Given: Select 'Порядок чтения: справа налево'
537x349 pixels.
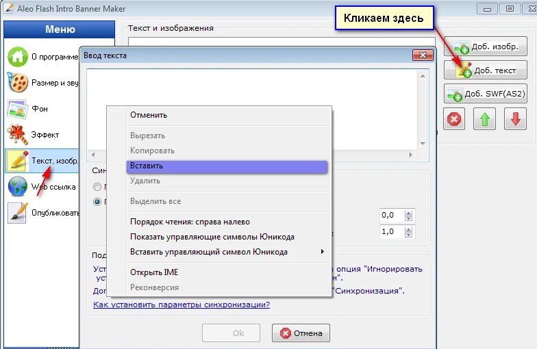Looking at the screenshot, I should point(219,222).
